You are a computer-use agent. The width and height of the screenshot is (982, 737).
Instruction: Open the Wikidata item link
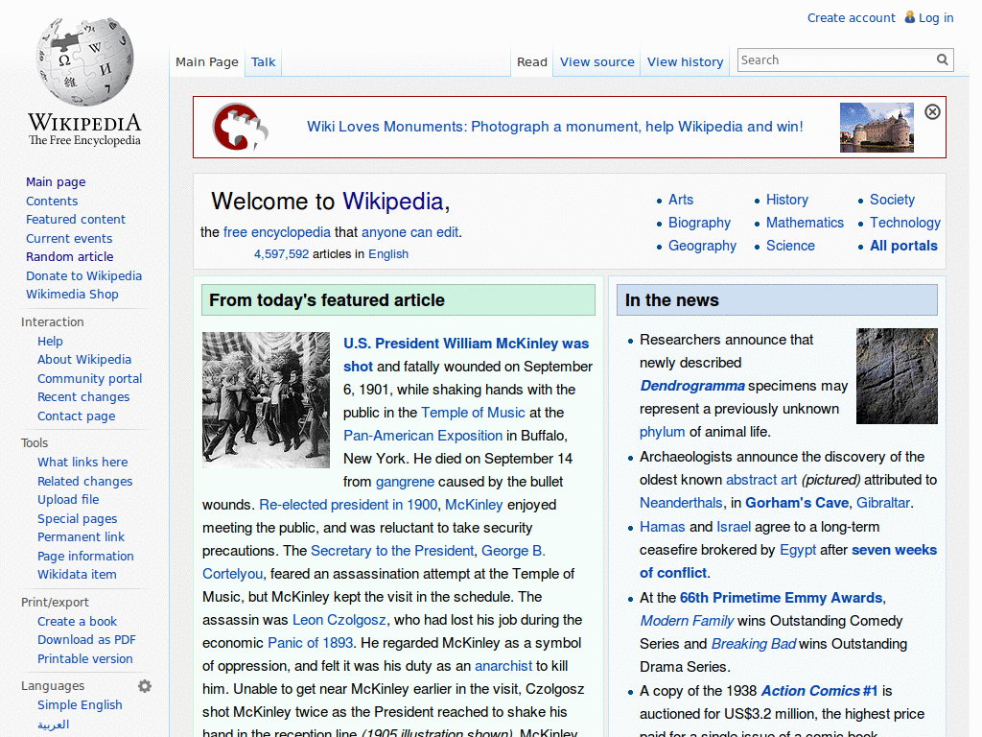77,574
